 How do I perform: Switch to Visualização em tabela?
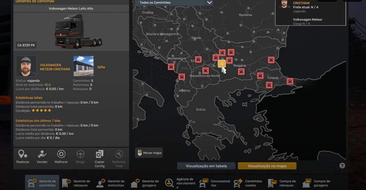tap(206, 166)
